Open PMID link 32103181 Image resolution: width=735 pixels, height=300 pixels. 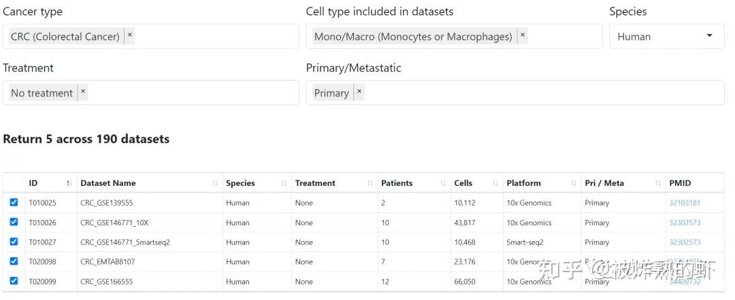click(684, 203)
